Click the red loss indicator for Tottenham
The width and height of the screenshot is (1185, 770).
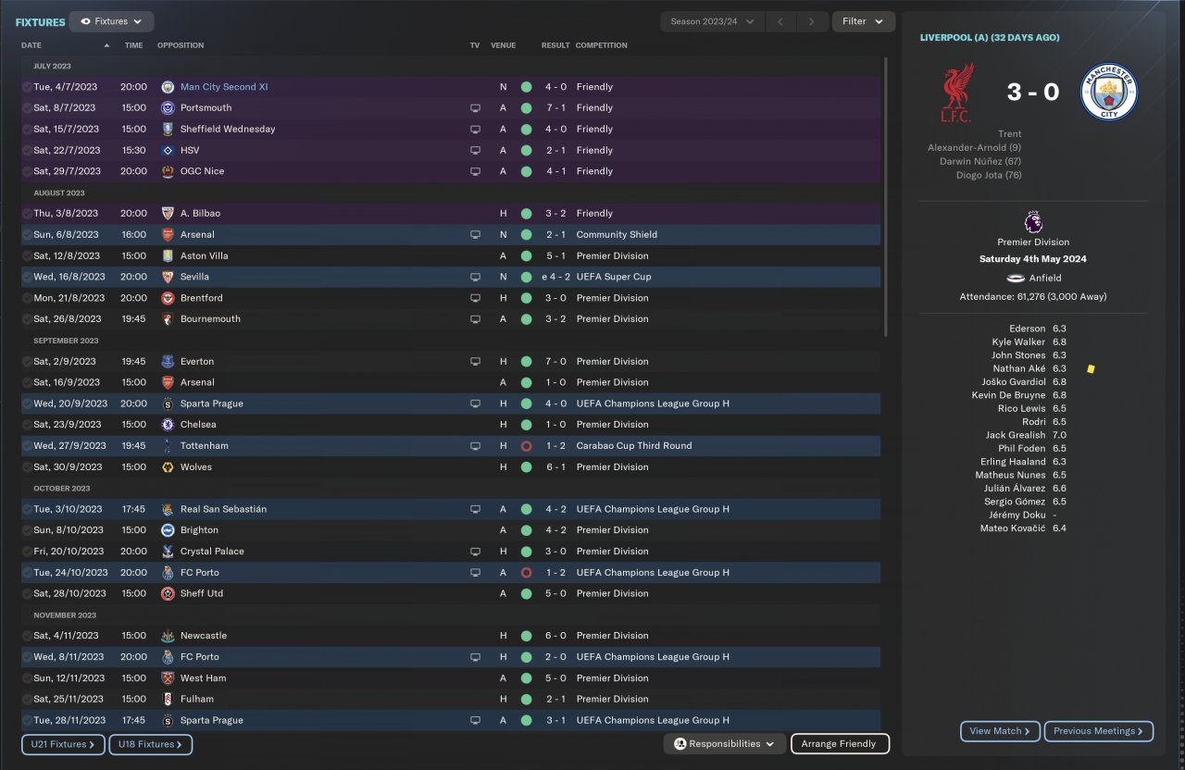pyautogui.click(x=526, y=446)
